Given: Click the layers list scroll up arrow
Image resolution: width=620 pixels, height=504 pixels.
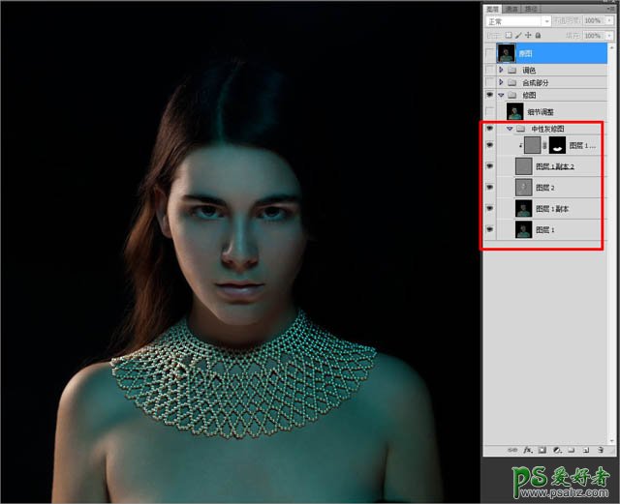Looking at the screenshot, I should 612,46.
